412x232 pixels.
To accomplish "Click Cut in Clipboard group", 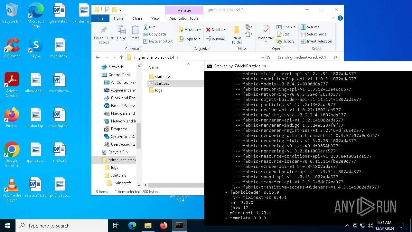I will click(x=149, y=27).
